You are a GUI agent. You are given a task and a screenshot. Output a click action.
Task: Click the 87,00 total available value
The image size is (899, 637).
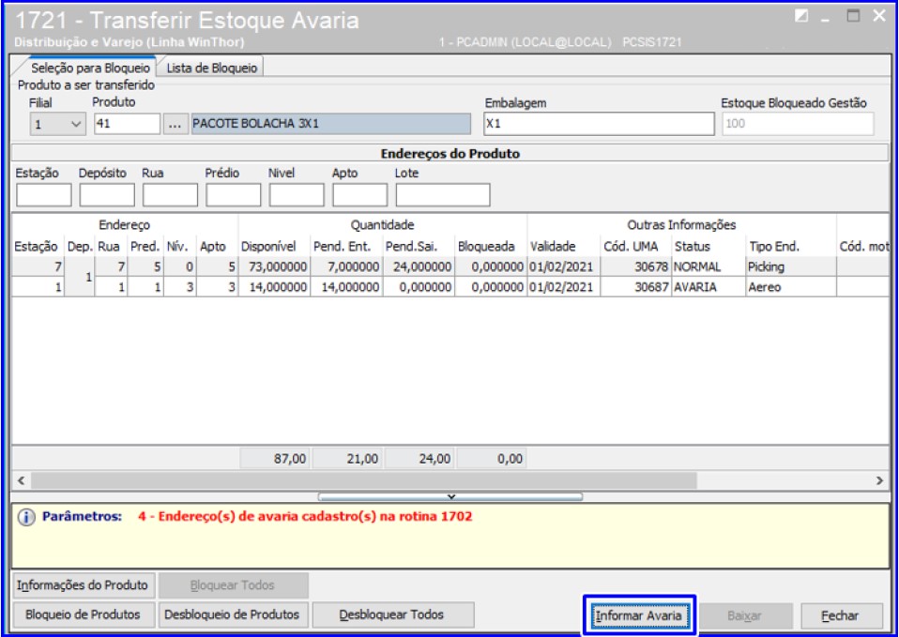(x=274, y=460)
